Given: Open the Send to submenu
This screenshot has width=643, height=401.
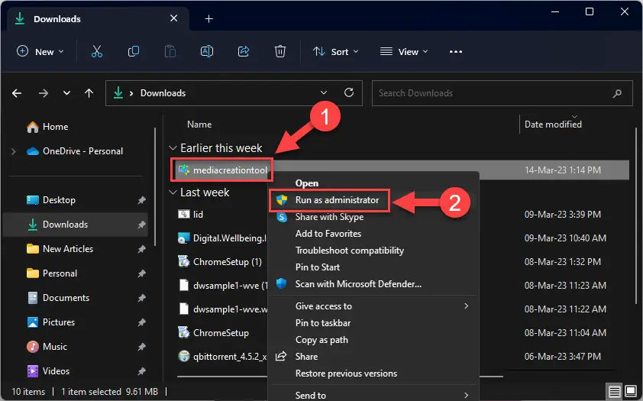Looking at the screenshot, I should click(x=373, y=395).
